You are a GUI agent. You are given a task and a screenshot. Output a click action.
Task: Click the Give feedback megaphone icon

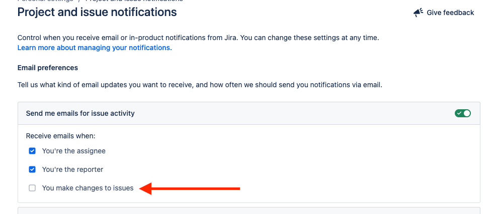pos(418,13)
